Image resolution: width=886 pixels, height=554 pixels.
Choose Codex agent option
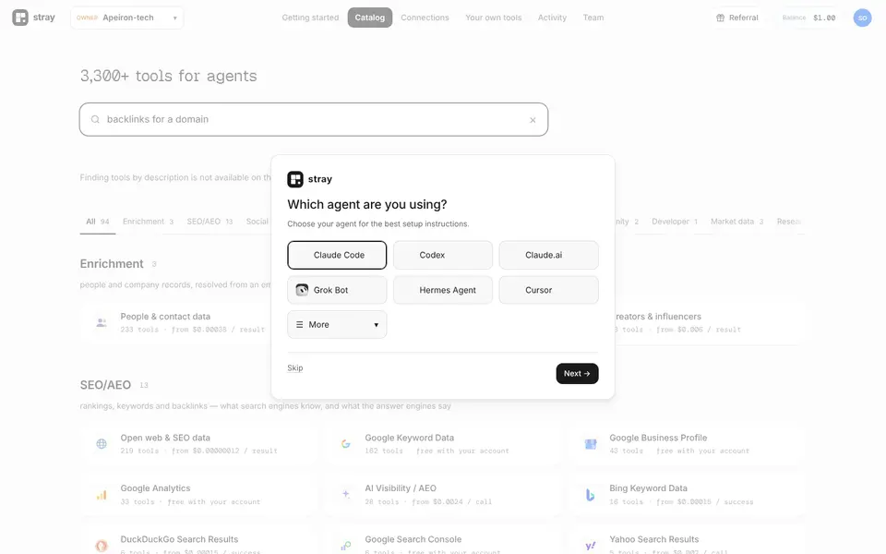point(442,255)
